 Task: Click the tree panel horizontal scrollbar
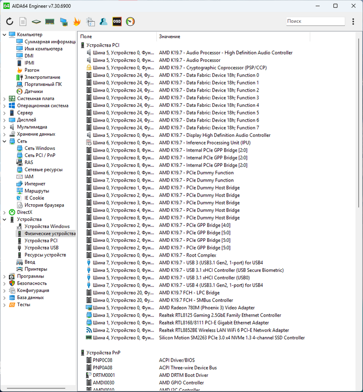click(36, 388)
